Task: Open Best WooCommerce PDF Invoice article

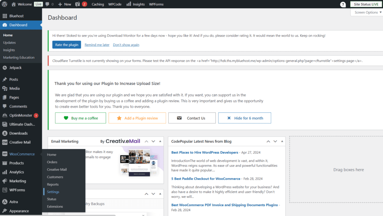Action: tap(224, 205)
